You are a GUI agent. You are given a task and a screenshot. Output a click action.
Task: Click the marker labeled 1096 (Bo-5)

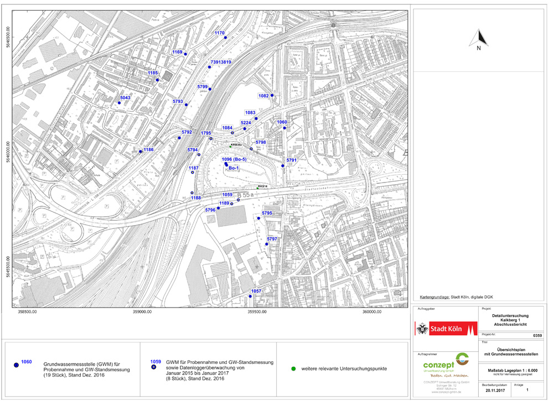tap(226, 164)
